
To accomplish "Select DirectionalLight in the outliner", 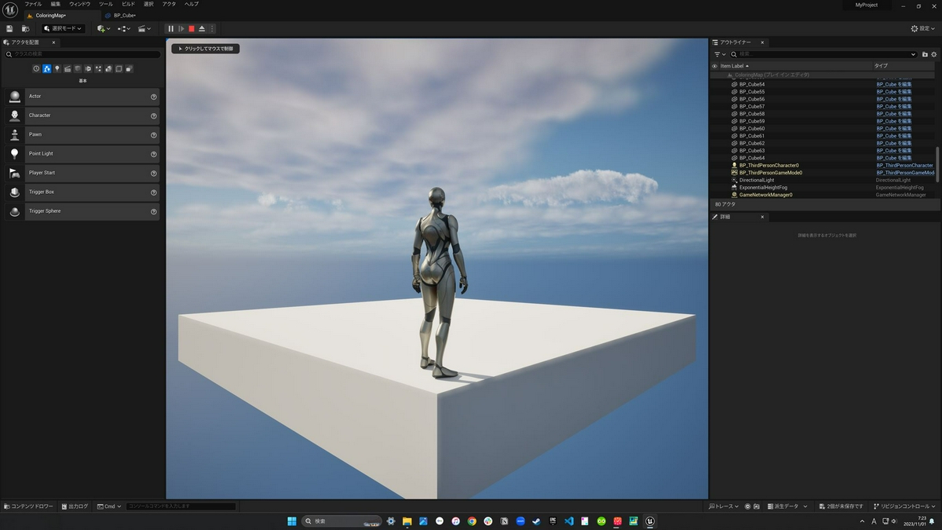I will 758,180.
